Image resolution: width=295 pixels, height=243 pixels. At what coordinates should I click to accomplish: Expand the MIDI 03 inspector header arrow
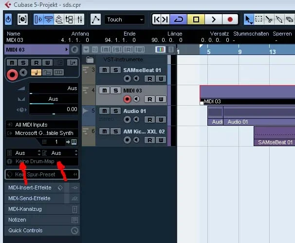coord(66,50)
